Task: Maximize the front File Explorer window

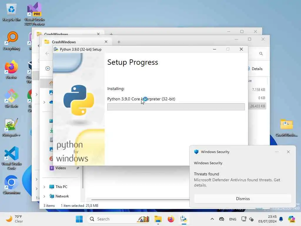Action: (x=250, y=39)
